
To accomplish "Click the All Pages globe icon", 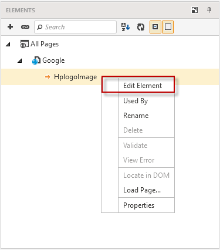I will click(25, 44).
